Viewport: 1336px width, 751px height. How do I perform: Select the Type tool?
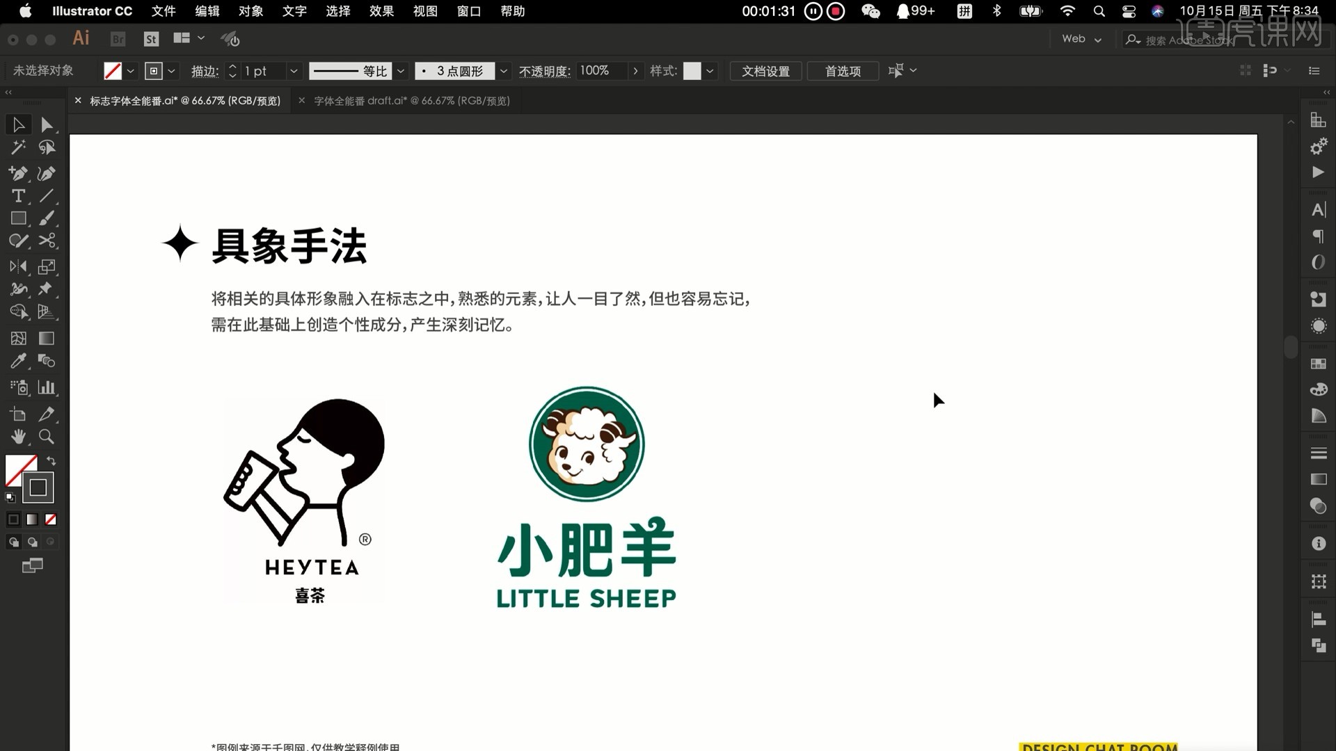18,196
